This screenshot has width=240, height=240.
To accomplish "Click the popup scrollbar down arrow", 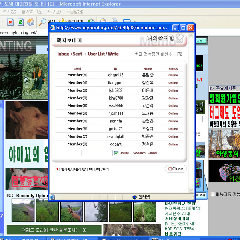I will coord(191,190).
